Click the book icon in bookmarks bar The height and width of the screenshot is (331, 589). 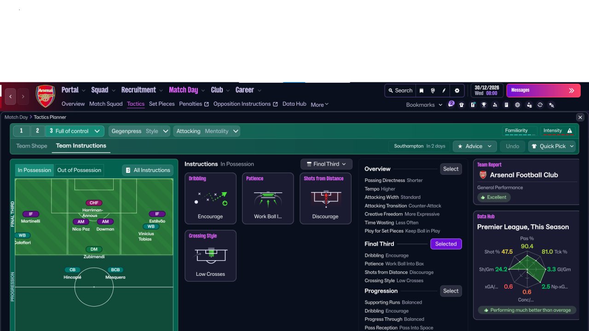pyautogui.click(x=507, y=105)
